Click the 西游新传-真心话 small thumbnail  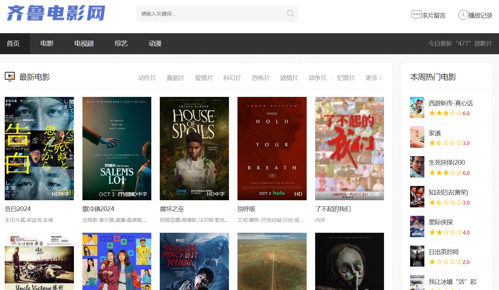tap(417, 107)
